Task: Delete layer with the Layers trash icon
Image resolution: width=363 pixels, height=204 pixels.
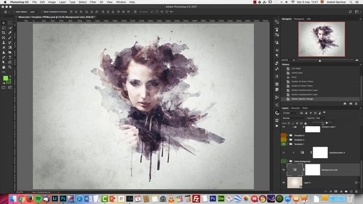Action: pos(356,192)
